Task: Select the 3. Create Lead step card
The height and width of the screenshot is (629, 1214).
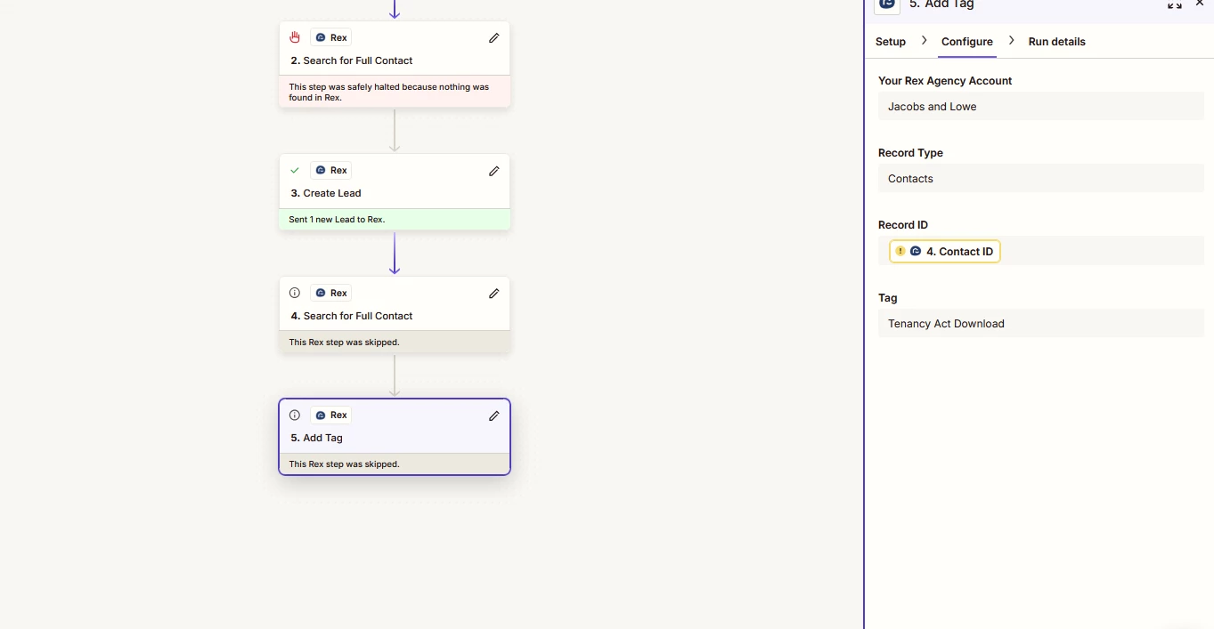Action: [395, 192]
